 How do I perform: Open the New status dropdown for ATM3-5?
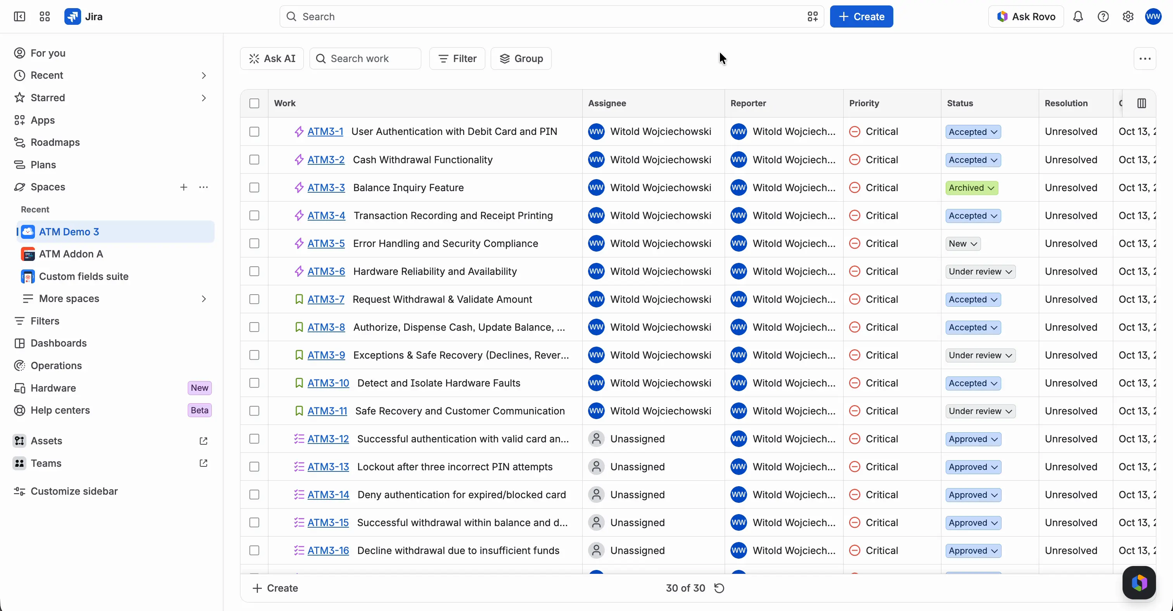963,243
